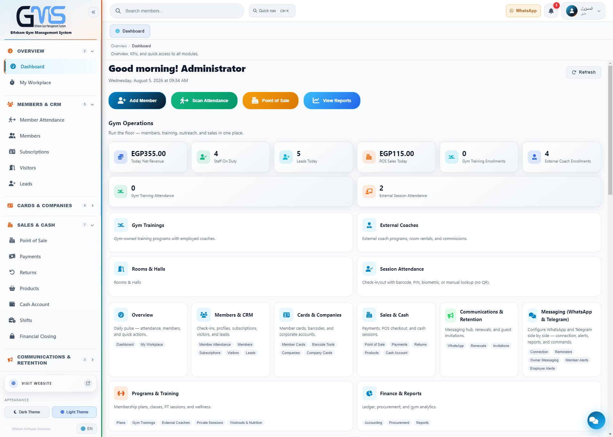The width and height of the screenshot is (613, 437).
Task: Open Member Attendance in the sidebar
Action: (51, 120)
